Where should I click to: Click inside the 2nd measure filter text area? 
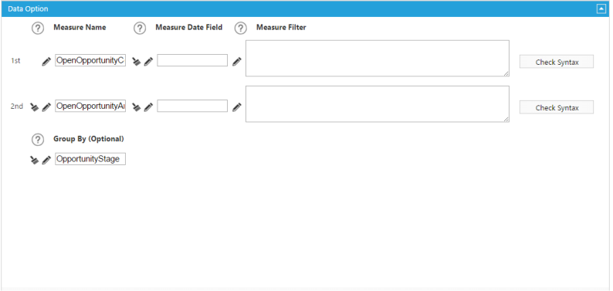coord(378,104)
